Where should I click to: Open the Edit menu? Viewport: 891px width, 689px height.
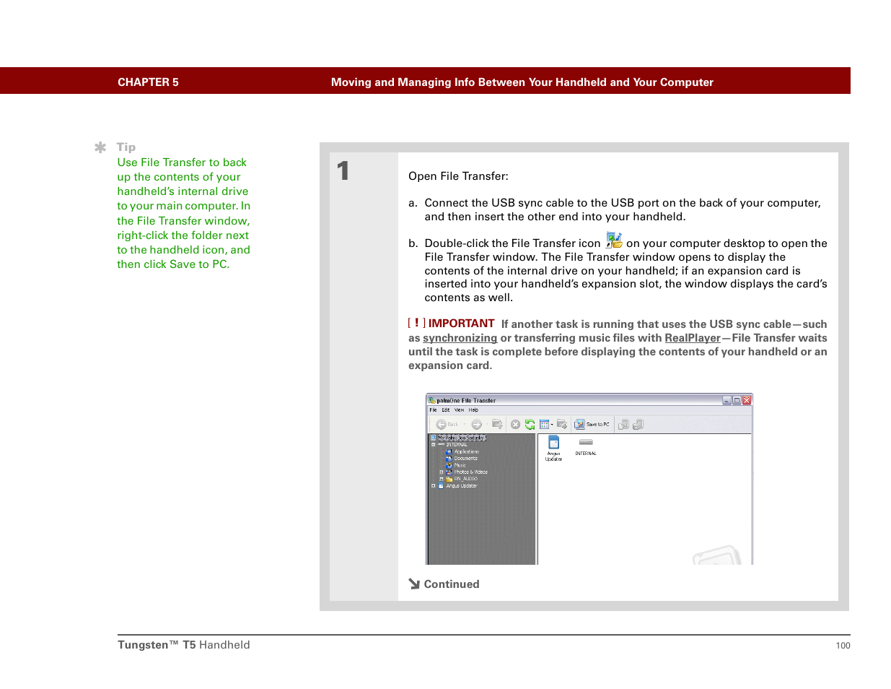(x=445, y=410)
